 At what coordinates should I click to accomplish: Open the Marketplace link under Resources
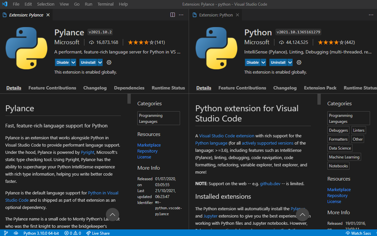click(149, 145)
